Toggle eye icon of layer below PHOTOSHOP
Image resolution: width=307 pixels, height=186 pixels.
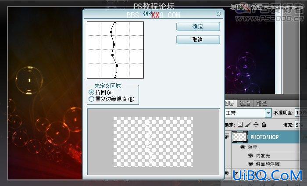coord(227,173)
